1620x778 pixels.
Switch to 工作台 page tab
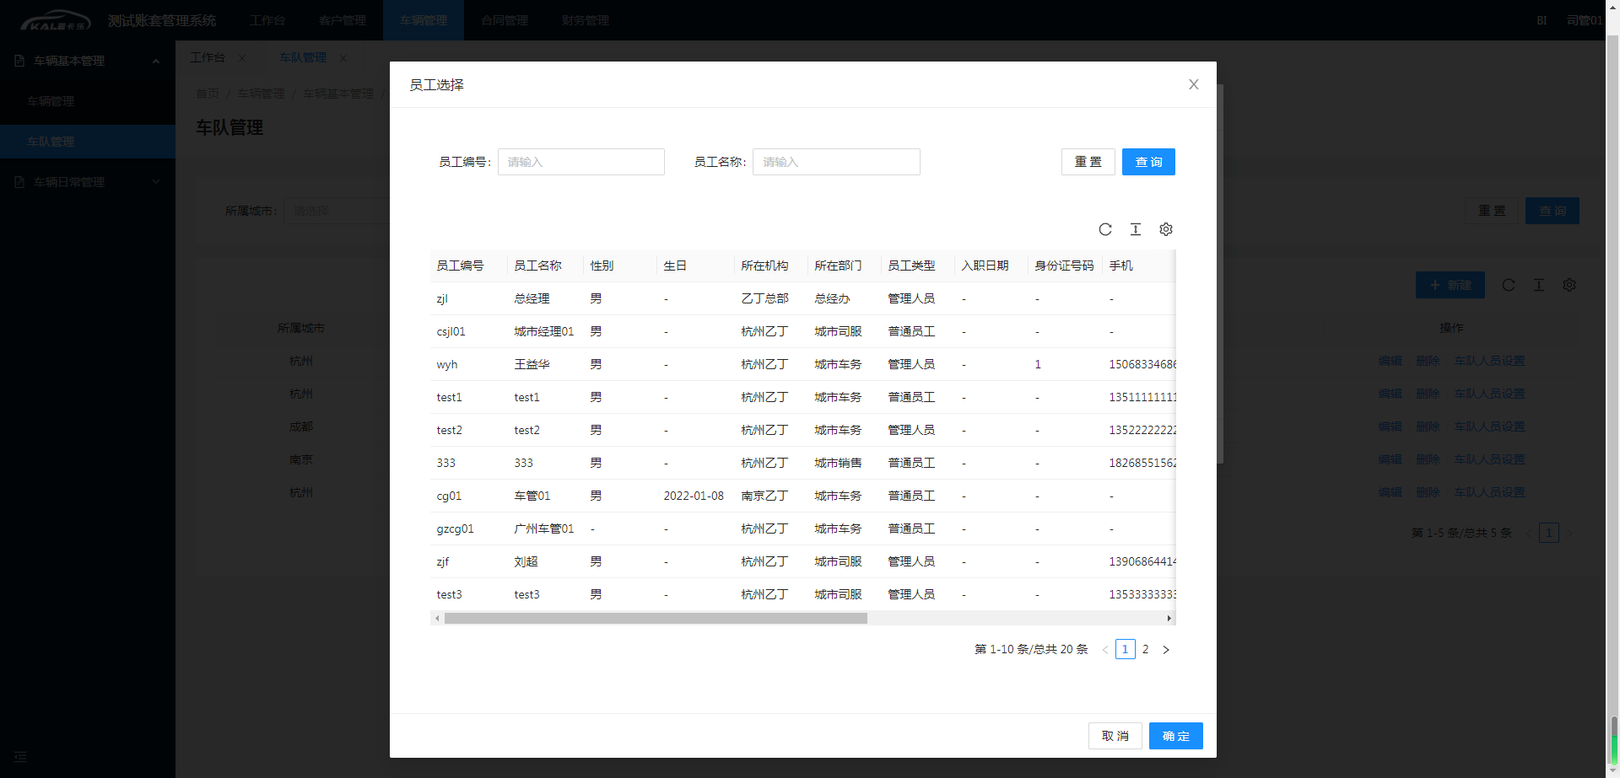pyautogui.click(x=208, y=57)
